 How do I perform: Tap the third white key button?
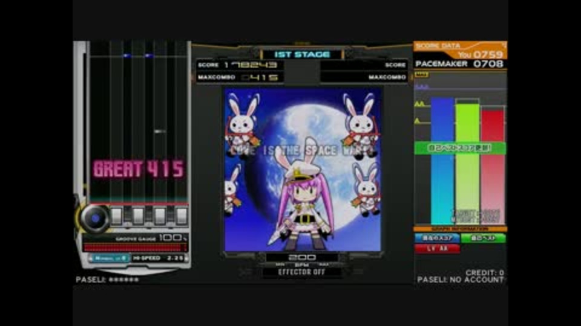pyautogui.click(x=160, y=216)
